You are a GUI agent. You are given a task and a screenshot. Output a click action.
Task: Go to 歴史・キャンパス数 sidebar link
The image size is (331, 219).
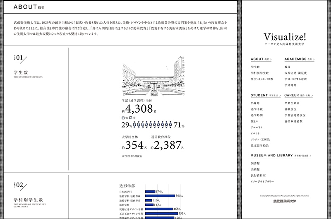(x=262, y=79)
